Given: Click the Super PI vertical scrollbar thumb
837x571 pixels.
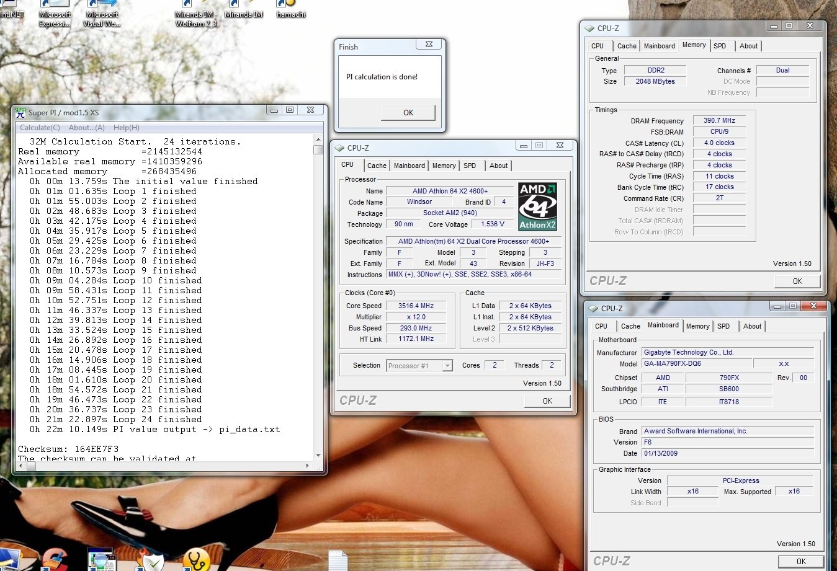Looking at the screenshot, I should click(318, 149).
